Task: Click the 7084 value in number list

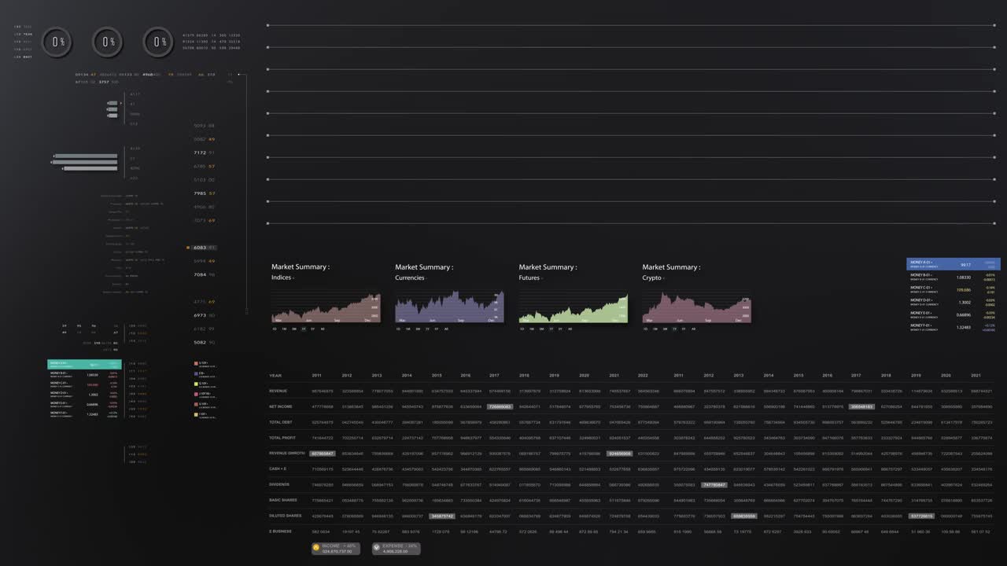Action: pyautogui.click(x=200, y=274)
